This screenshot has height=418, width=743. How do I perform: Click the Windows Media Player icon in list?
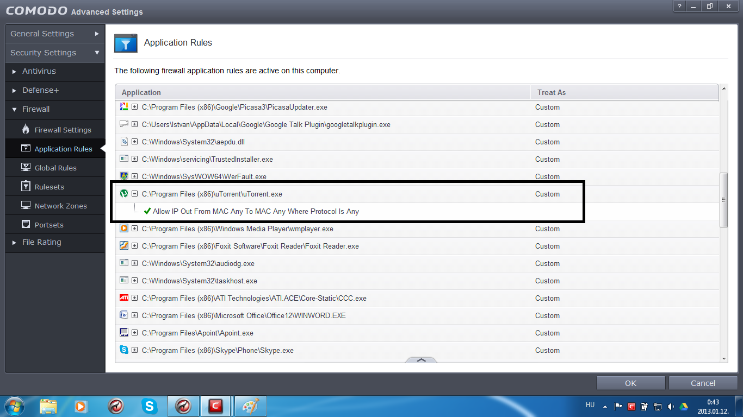point(124,229)
